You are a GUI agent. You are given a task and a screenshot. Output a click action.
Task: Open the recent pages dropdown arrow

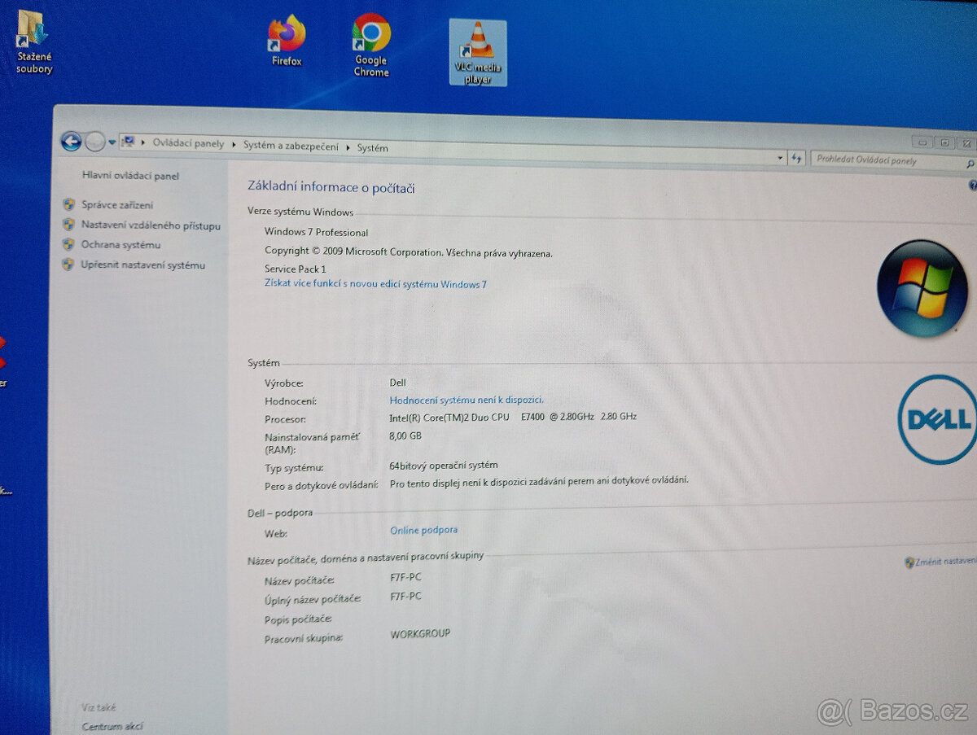click(x=112, y=143)
